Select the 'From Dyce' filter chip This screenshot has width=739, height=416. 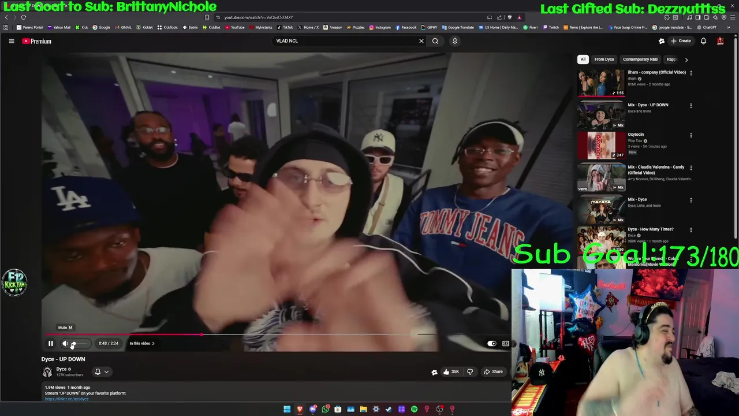pos(604,60)
